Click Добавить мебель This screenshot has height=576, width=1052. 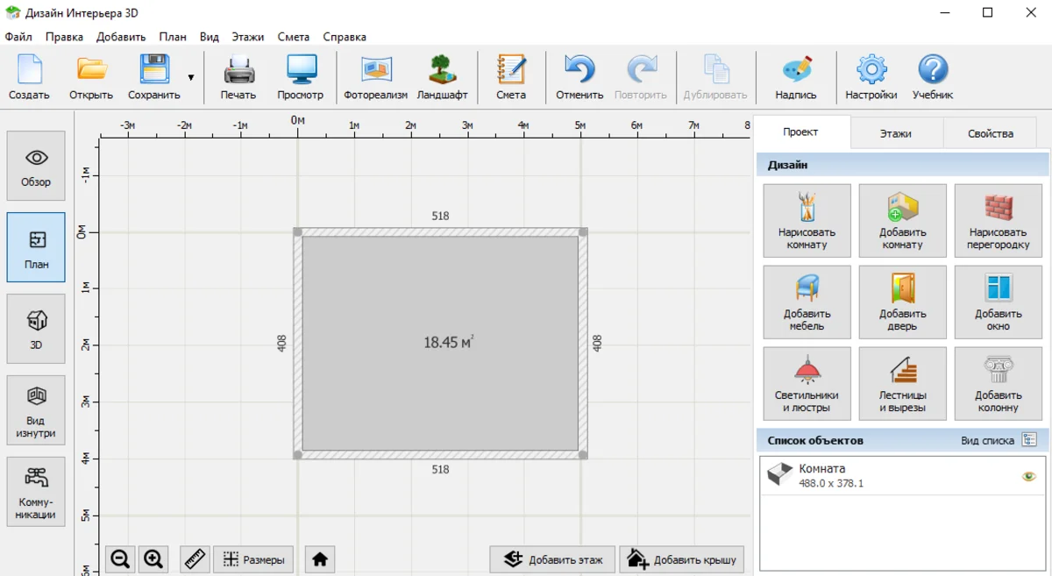tap(807, 302)
